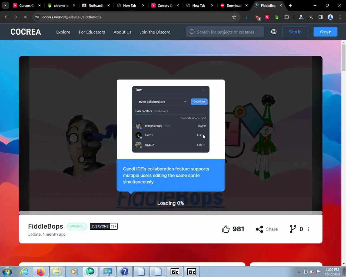Close the FiddleBops tab
The width and height of the screenshot is (346, 277).
pos(281,5)
